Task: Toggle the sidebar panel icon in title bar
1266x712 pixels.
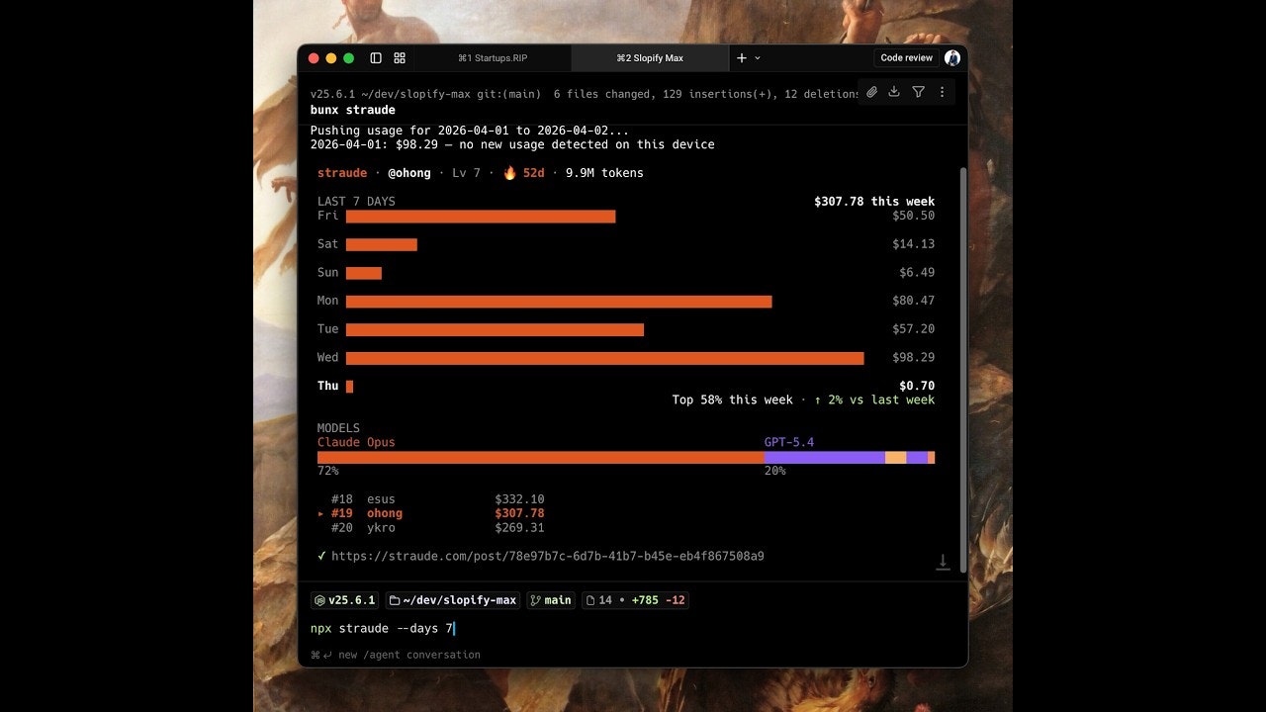Action: click(x=376, y=58)
